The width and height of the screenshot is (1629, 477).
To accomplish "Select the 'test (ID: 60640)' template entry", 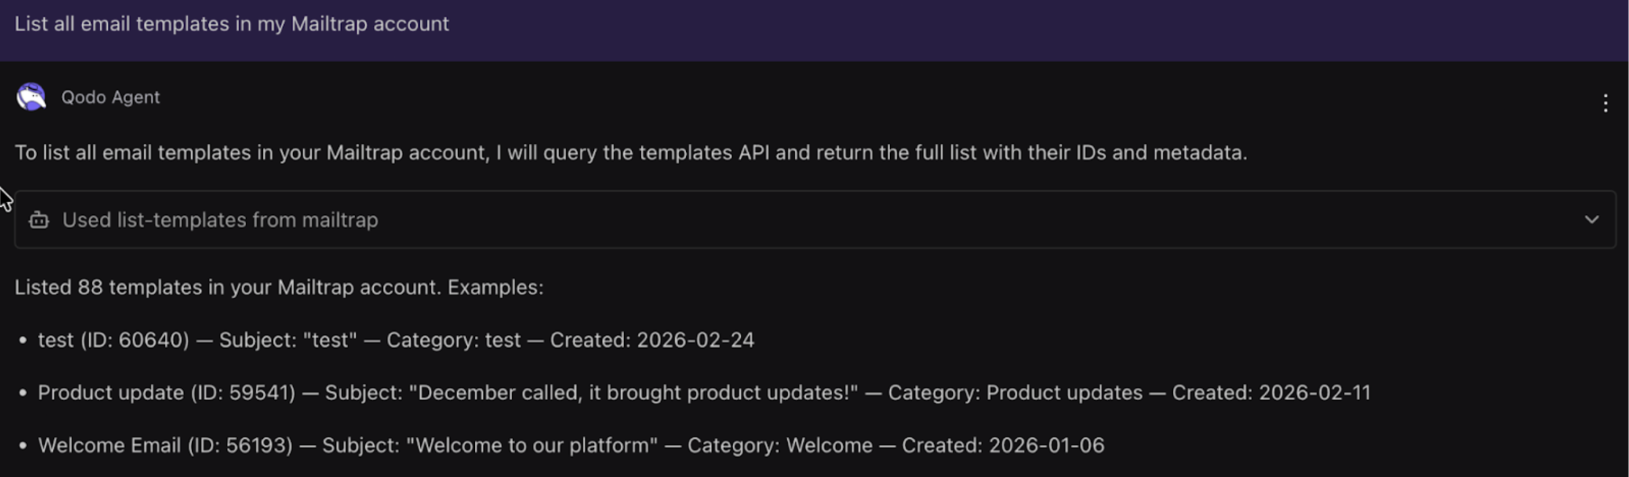I will tap(114, 340).
